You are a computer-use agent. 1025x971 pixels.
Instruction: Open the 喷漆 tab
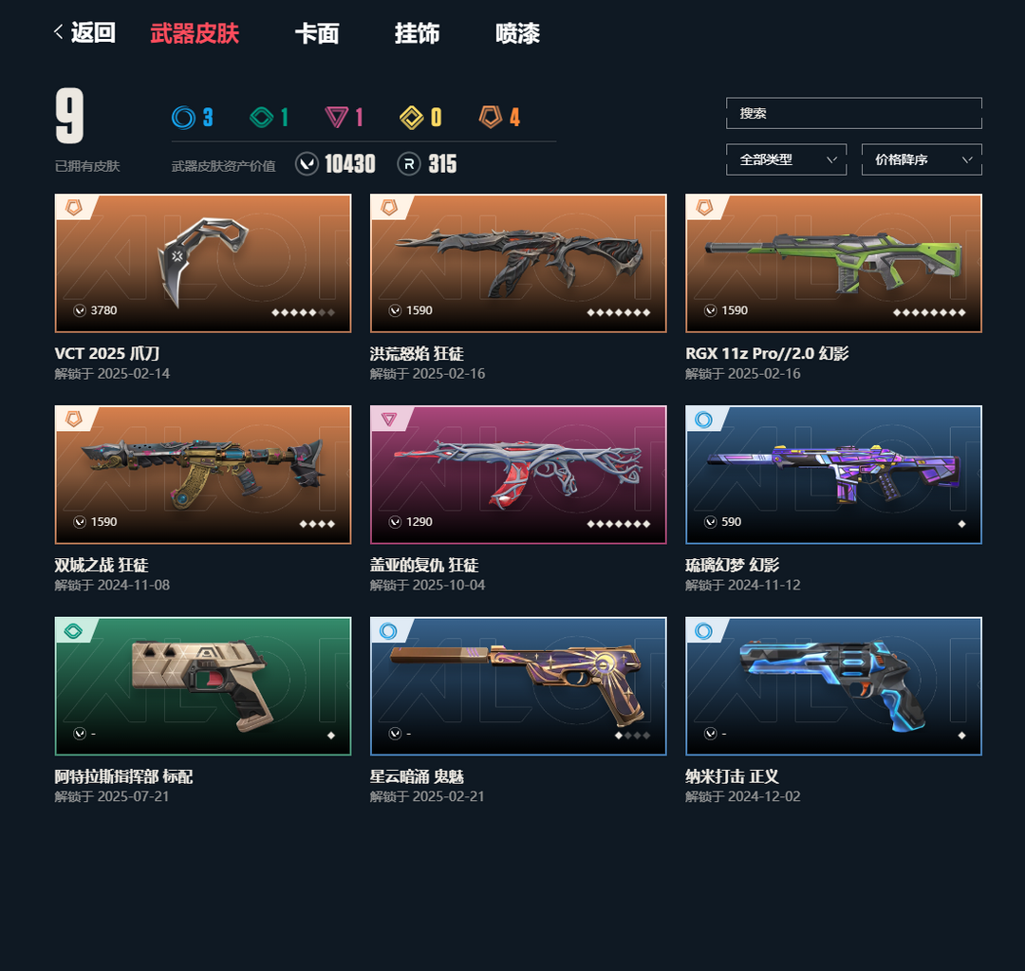[518, 33]
